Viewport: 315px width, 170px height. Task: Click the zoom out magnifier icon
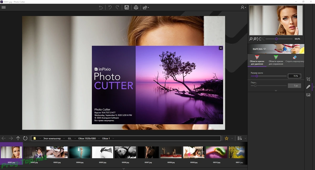click(x=251, y=39)
